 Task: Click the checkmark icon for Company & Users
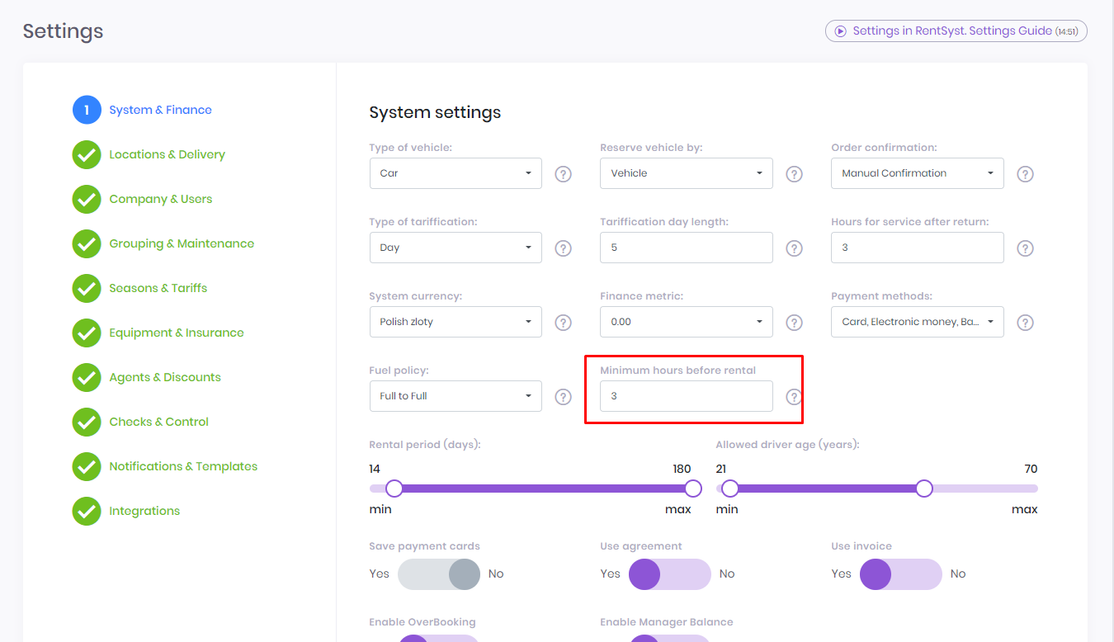pyautogui.click(x=87, y=199)
